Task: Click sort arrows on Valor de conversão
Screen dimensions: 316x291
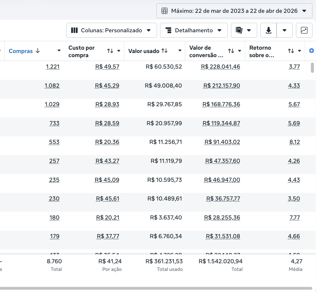Action: click(x=231, y=51)
